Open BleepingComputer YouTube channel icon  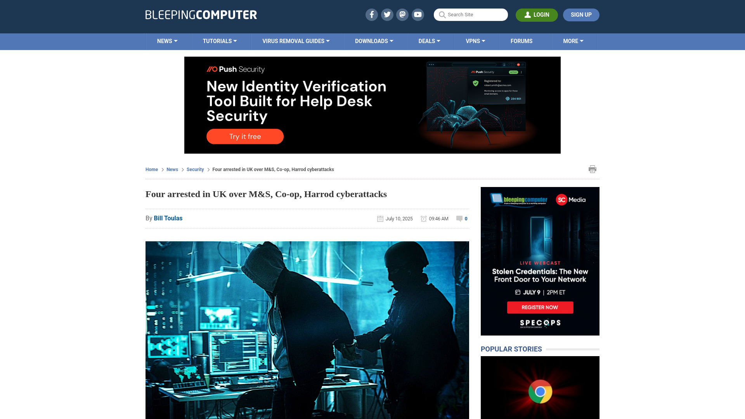click(x=418, y=15)
